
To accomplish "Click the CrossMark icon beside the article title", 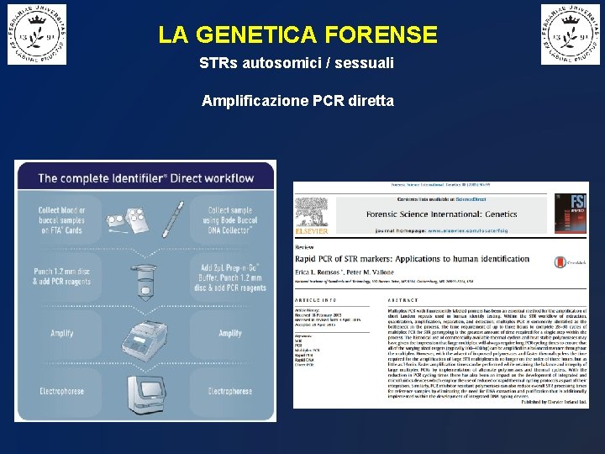I will click(x=560, y=262).
